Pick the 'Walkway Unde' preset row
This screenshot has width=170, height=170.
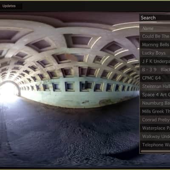pos(155,136)
